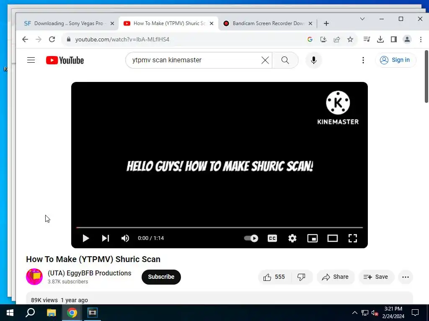Viewport: 429px width, 321px height.
Task: Mute the video volume speaker icon
Action: click(x=125, y=238)
